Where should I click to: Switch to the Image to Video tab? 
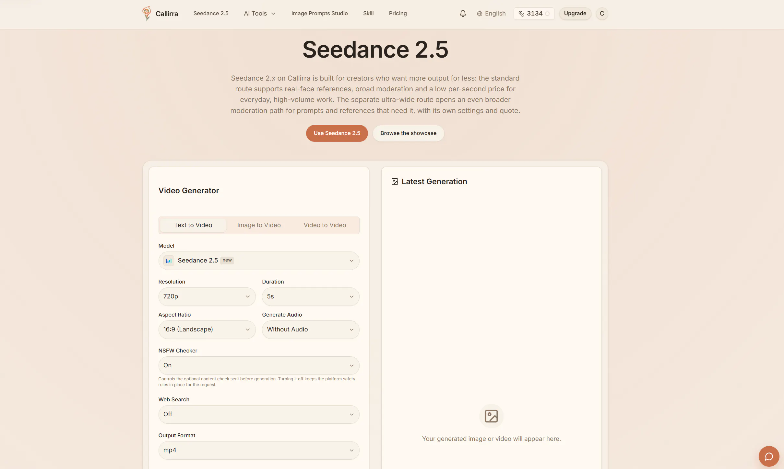tap(259, 225)
